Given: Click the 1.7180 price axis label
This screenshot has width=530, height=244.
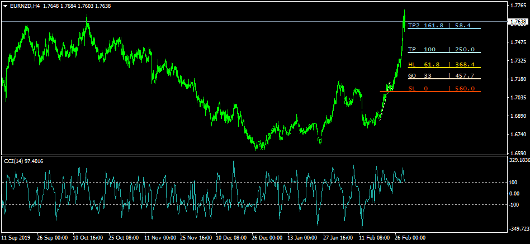Looking at the screenshot, I should point(517,79).
